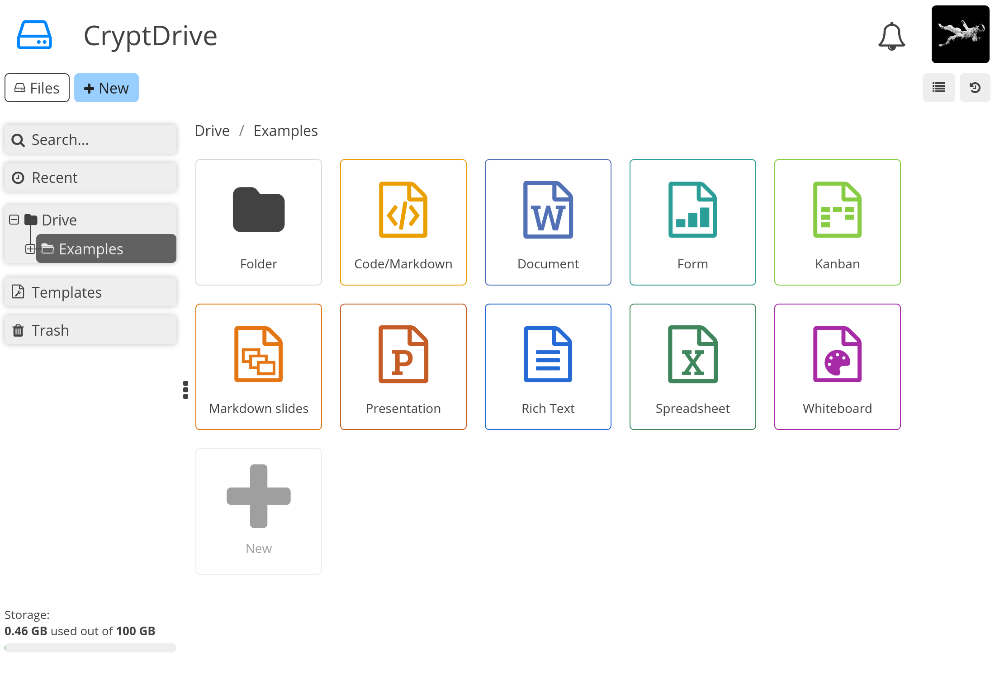Create a new item with plus button
Viewport: 995px width, 675px height.
105,87
